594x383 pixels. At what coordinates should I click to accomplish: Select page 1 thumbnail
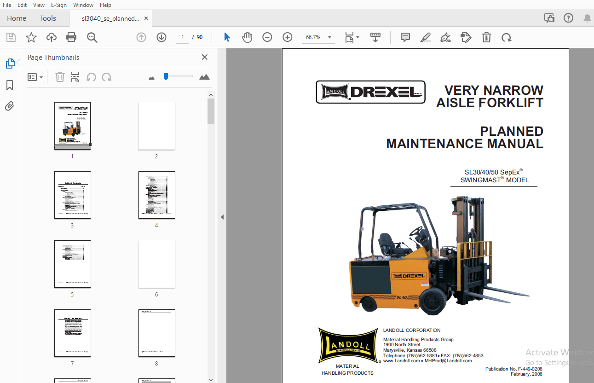coord(73,126)
